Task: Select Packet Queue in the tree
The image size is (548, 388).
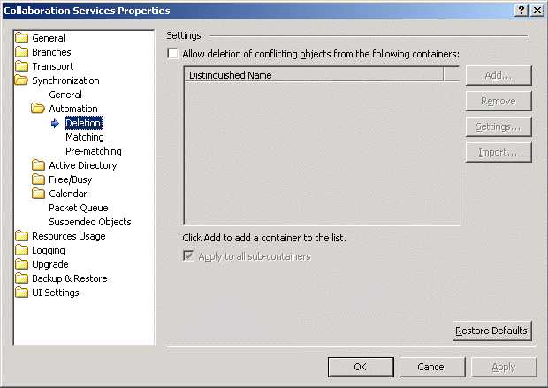Action: coord(78,208)
